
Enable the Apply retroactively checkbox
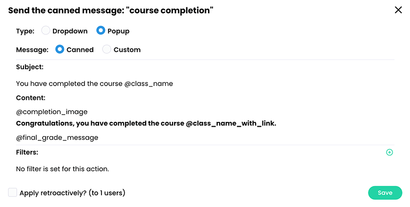click(x=13, y=192)
